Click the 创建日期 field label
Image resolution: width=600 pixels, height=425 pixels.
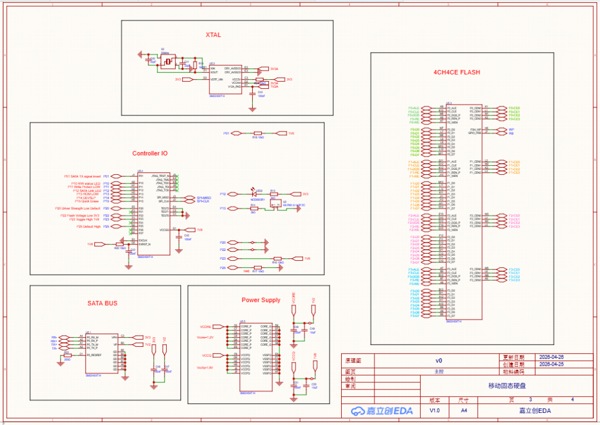click(513, 365)
